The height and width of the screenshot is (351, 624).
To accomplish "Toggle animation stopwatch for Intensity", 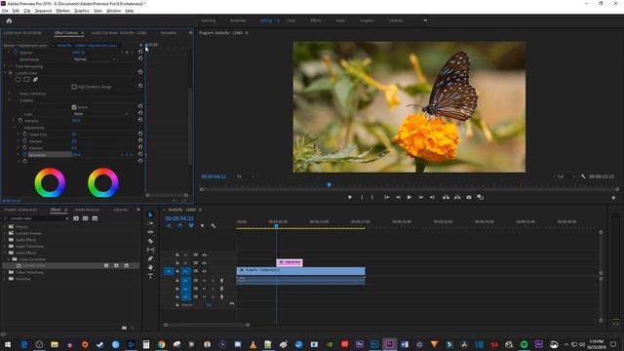I will pos(20,121).
